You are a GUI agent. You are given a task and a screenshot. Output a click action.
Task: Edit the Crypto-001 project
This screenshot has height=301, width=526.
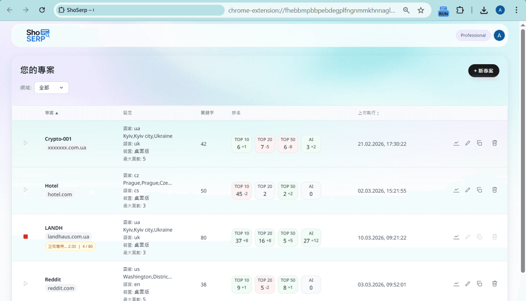[x=468, y=143]
